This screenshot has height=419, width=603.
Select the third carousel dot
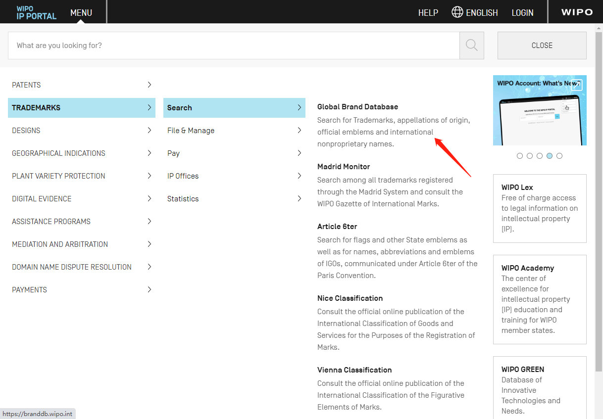tap(540, 156)
